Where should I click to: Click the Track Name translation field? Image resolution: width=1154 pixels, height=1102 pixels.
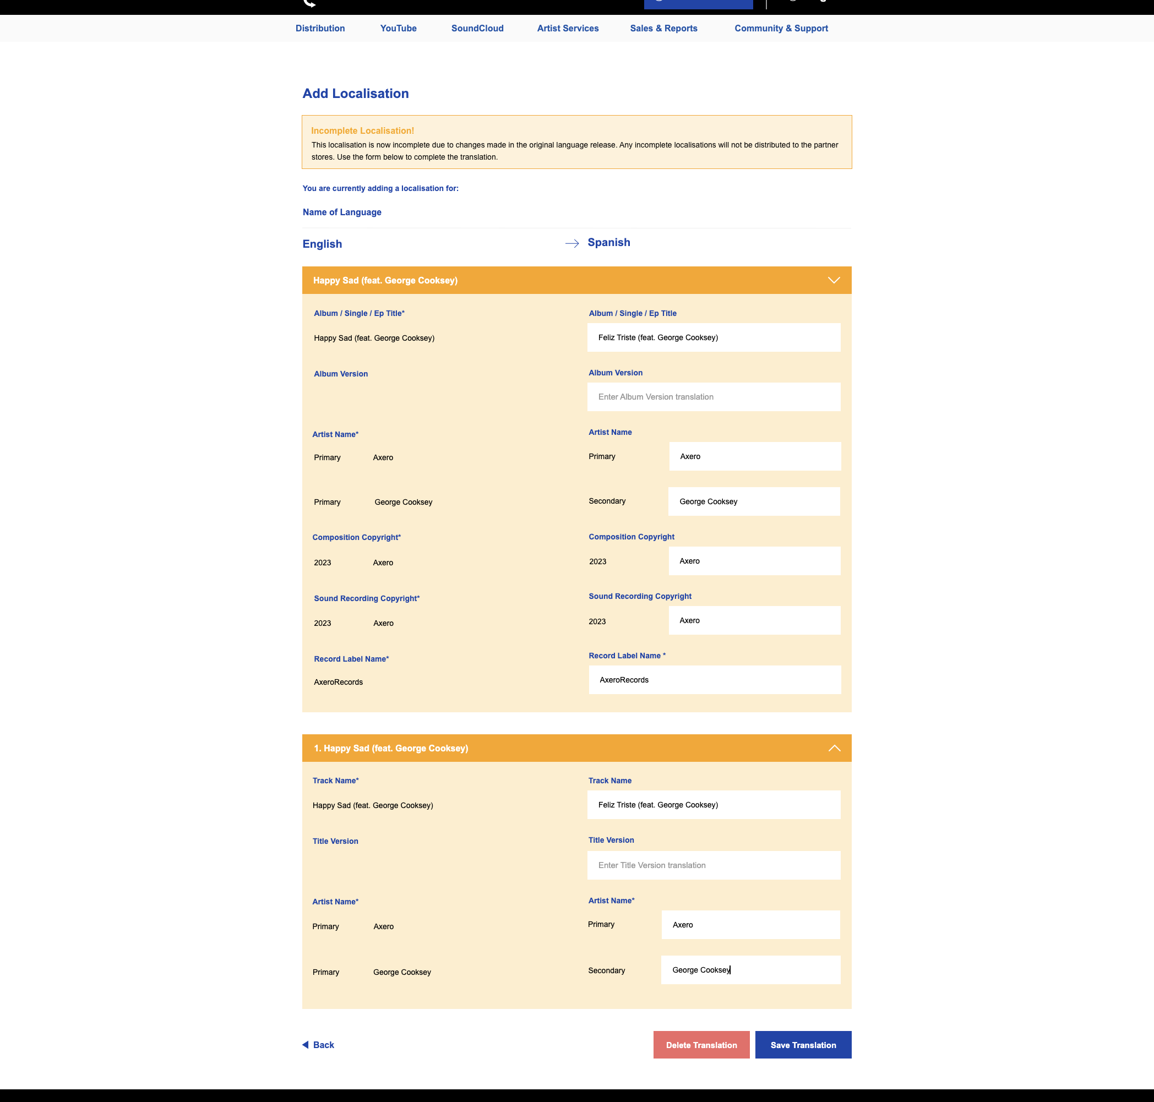(714, 805)
